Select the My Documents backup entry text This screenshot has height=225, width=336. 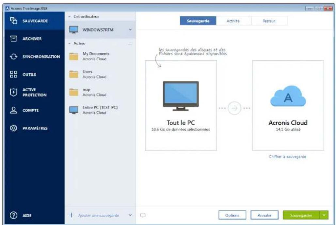point(96,56)
